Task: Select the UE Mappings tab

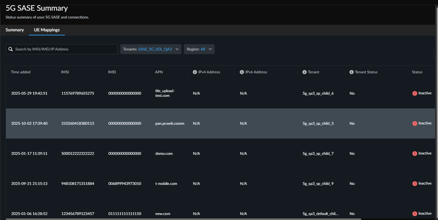Action: coord(47,30)
